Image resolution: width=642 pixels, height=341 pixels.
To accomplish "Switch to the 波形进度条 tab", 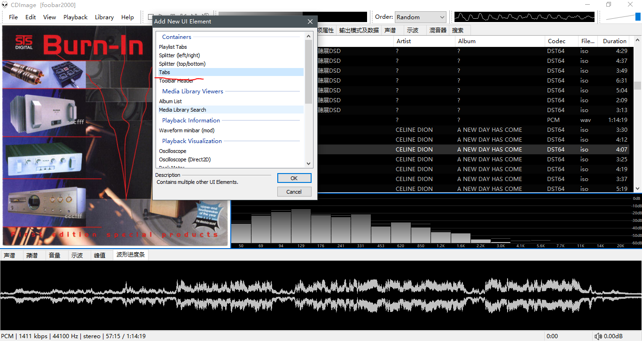I will (131, 255).
